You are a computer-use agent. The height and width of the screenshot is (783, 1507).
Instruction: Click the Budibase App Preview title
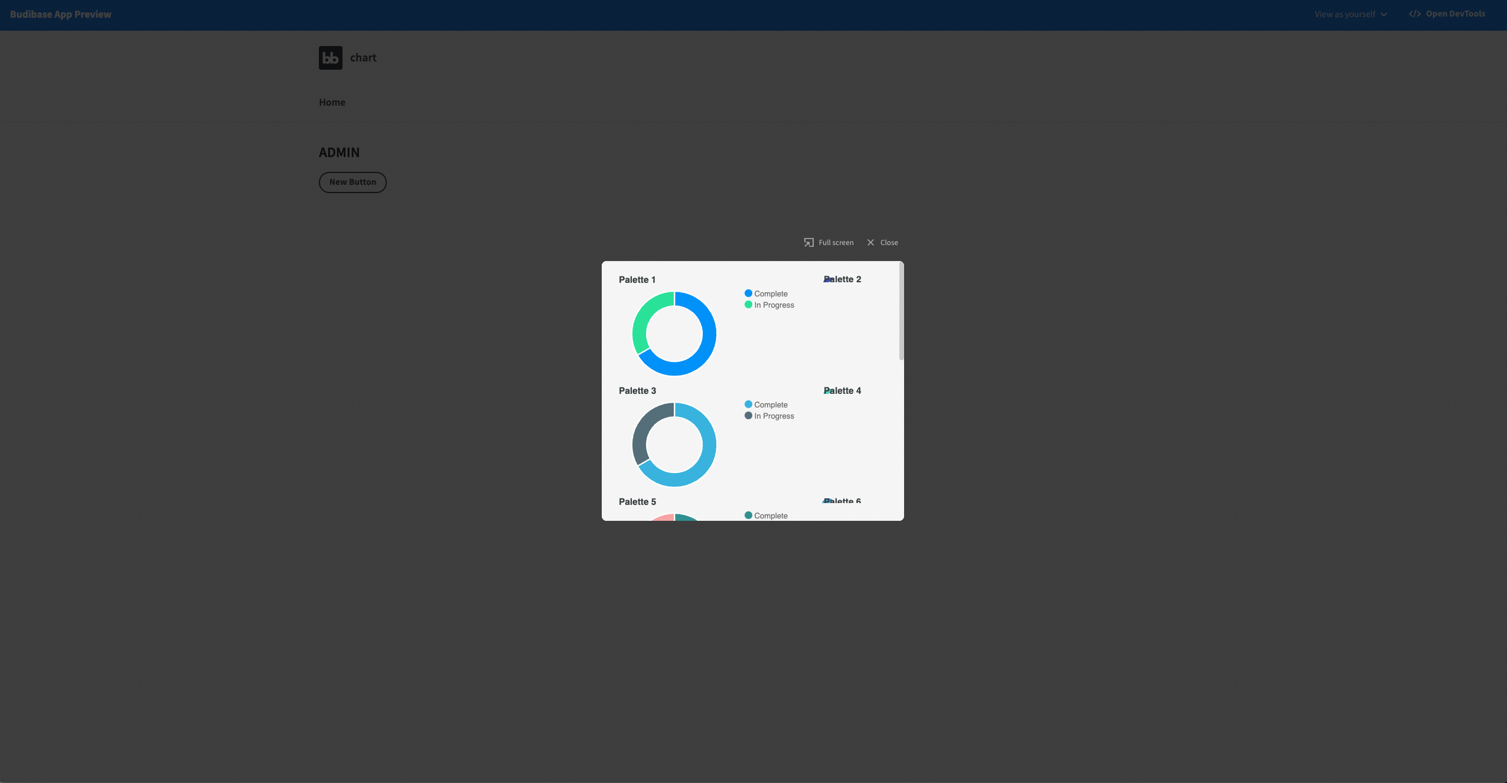point(61,14)
